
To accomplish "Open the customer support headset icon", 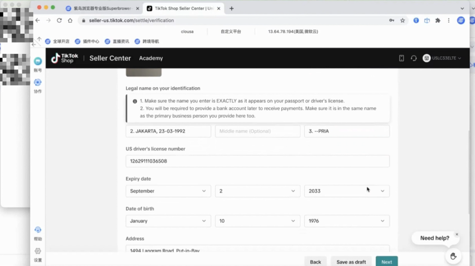I will coord(413,58).
